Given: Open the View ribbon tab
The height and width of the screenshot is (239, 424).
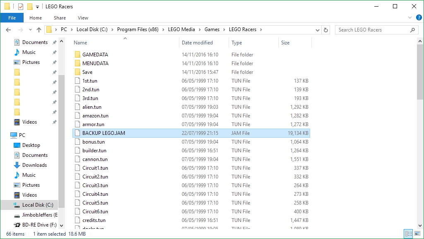Looking at the screenshot, I should tap(83, 18).
